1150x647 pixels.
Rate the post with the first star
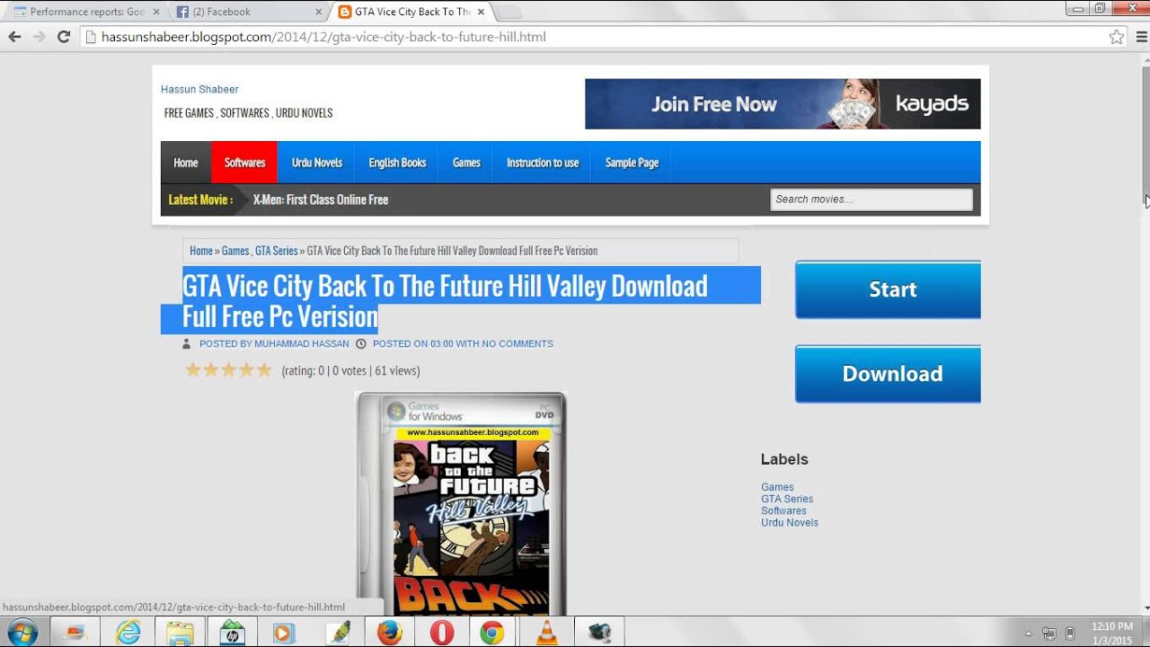pos(192,369)
